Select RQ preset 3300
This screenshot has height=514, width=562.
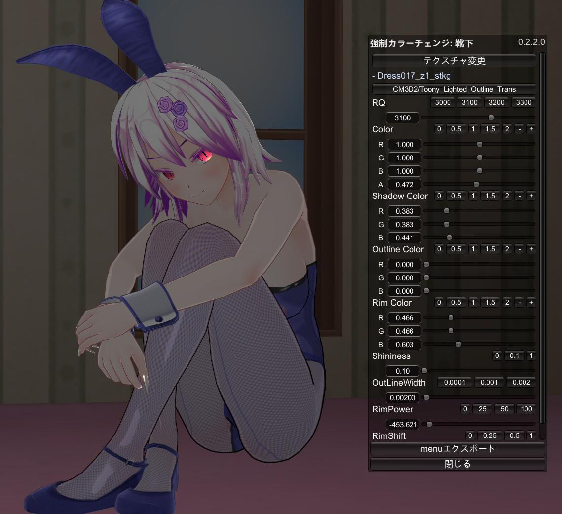[524, 102]
